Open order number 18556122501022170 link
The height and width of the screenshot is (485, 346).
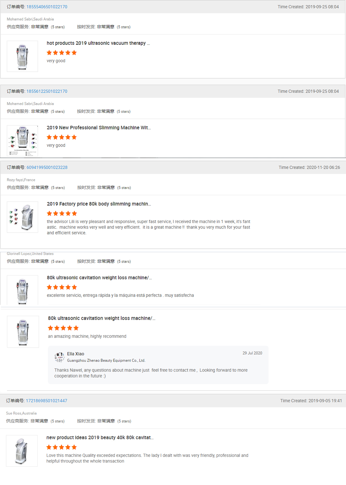[47, 91]
